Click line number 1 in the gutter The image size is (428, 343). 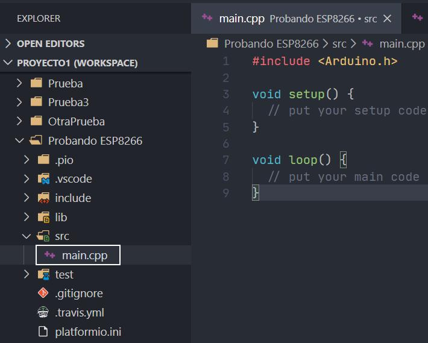[x=225, y=61]
